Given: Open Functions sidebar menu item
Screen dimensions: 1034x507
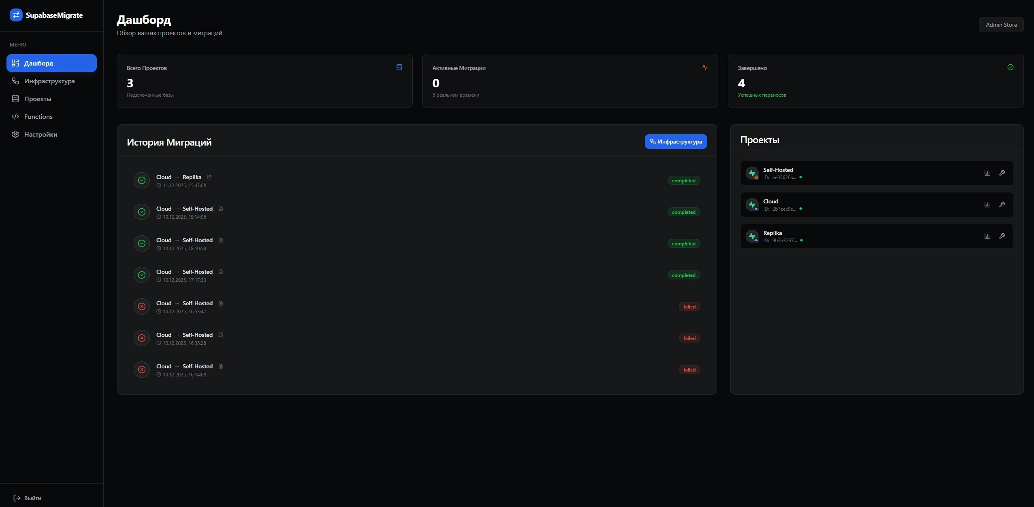Looking at the screenshot, I should 38,116.
